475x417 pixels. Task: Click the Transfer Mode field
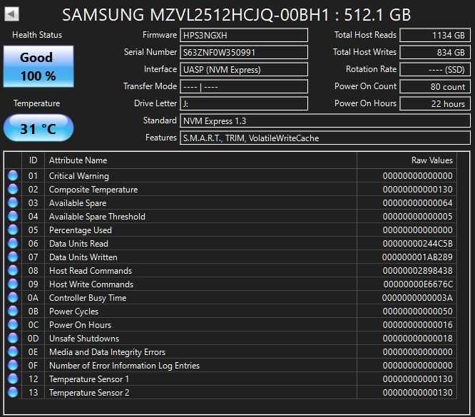click(x=244, y=87)
